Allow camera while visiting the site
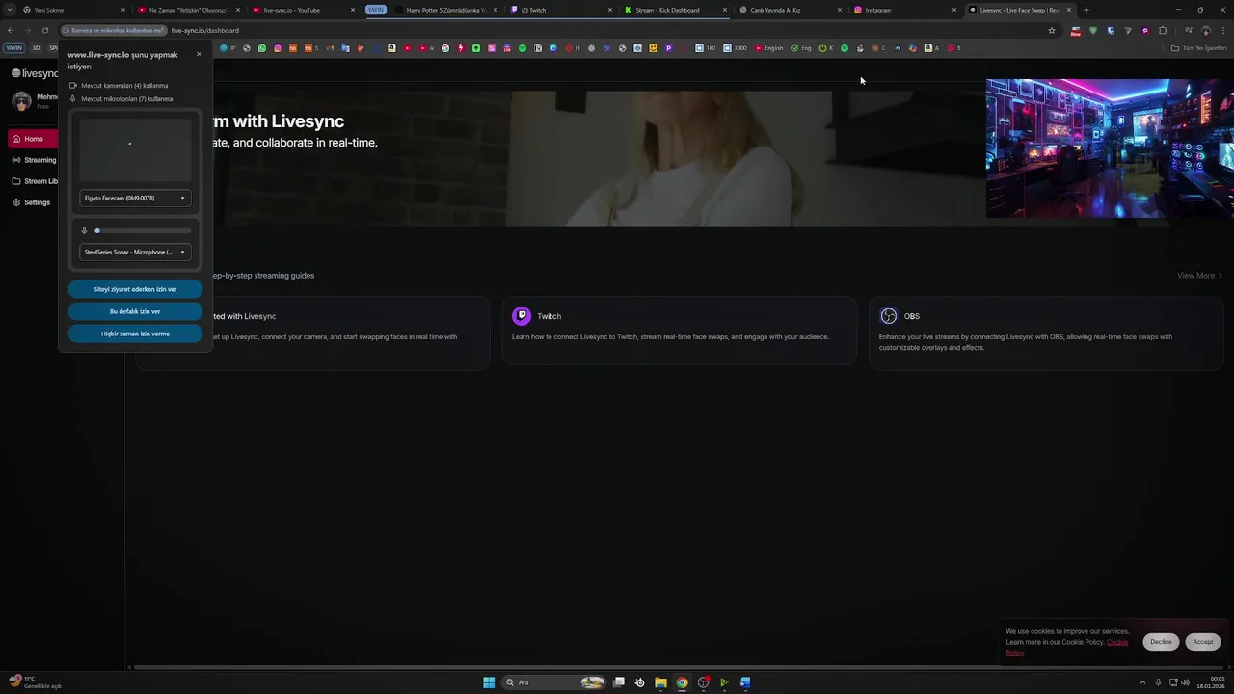This screenshot has width=1234, height=694. point(135,289)
